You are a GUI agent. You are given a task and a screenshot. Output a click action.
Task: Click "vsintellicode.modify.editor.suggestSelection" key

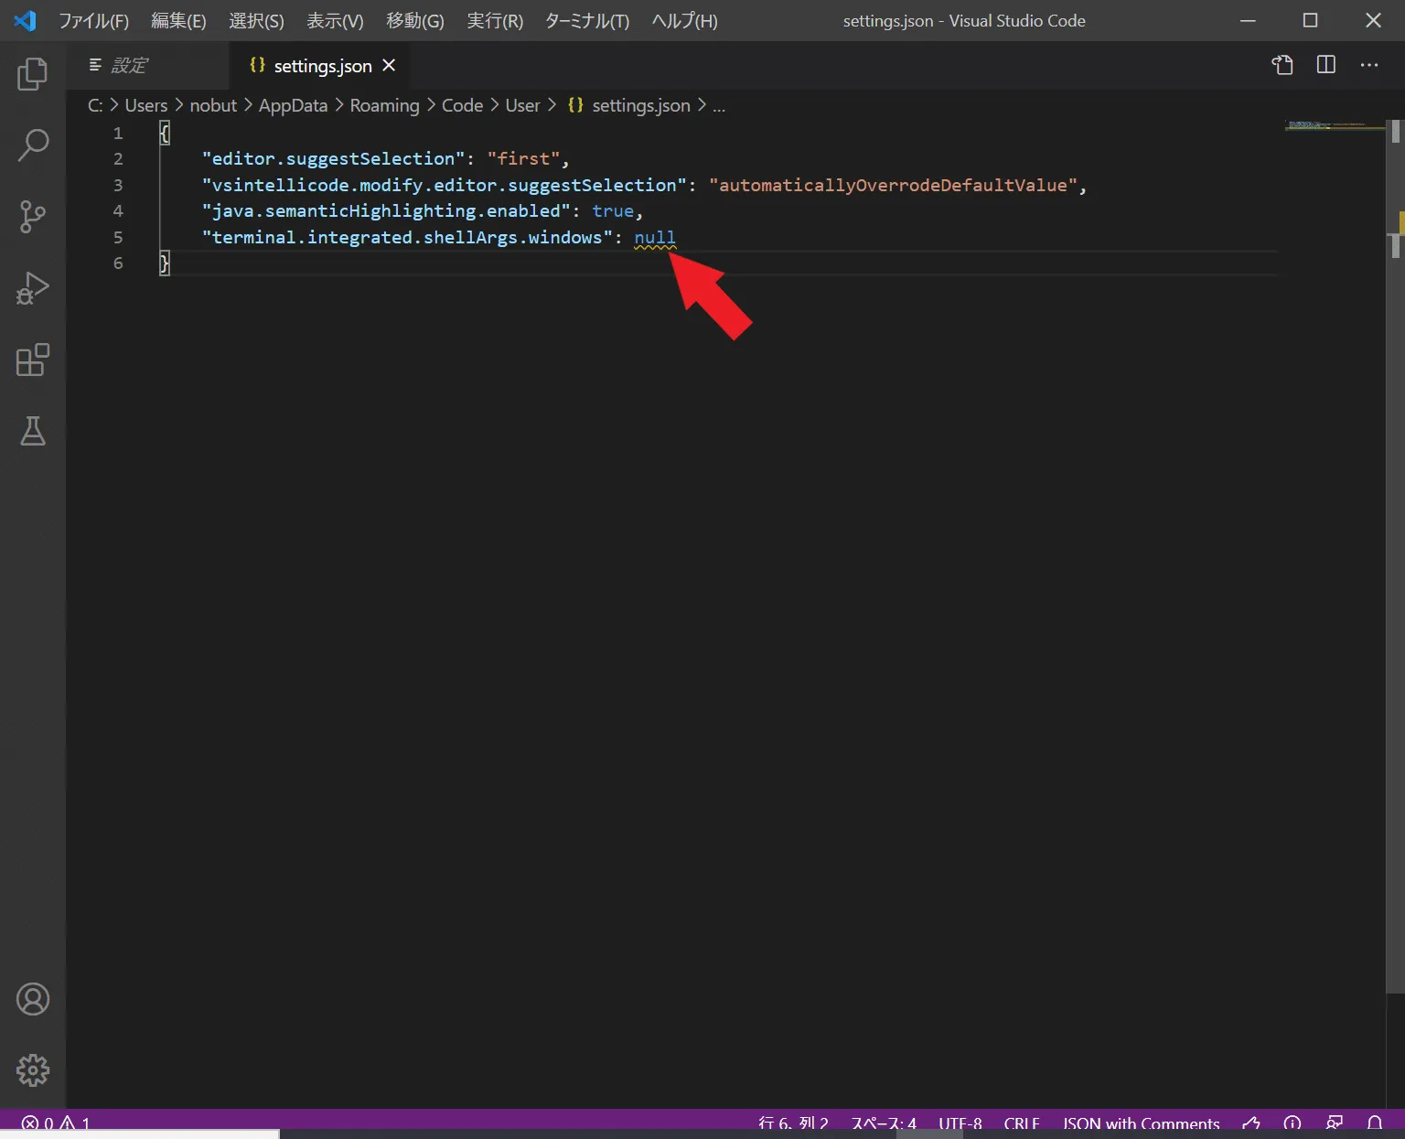pyautogui.click(x=444, y=185)
